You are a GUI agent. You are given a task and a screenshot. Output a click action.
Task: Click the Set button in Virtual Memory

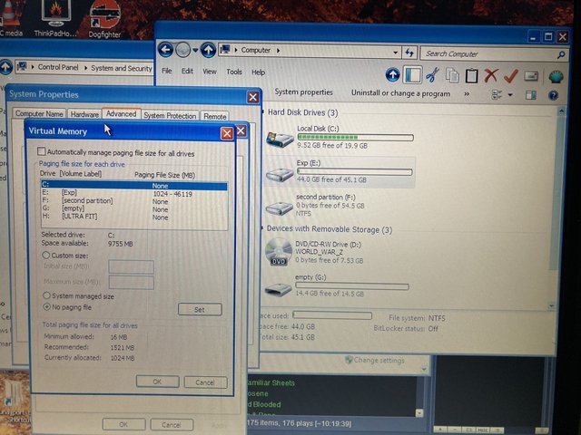point(200,309)
